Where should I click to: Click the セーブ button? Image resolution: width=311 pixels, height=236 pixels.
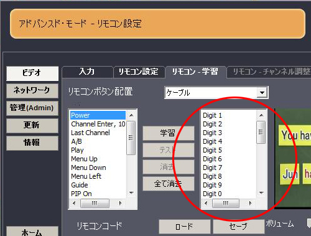[x=239, y=227]
